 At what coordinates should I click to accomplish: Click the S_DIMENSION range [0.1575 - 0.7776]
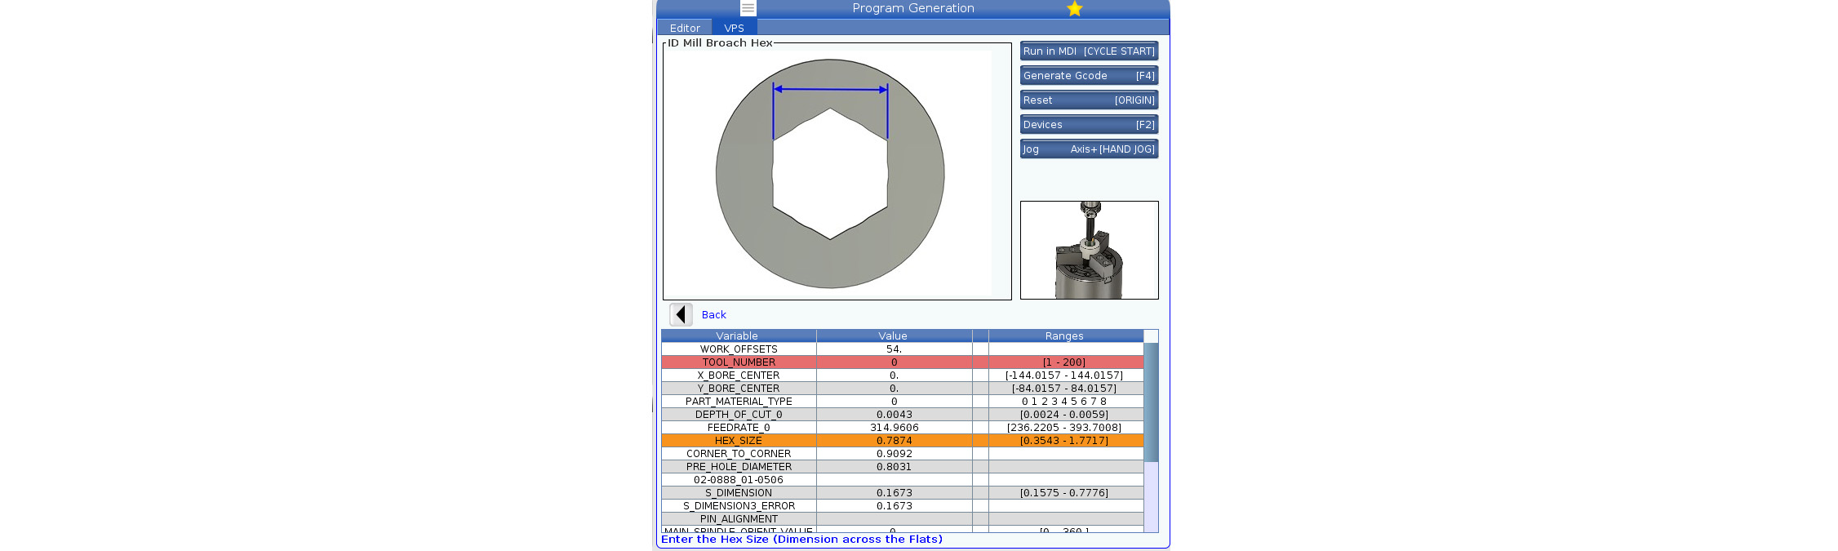click(x=1064, y=493)
